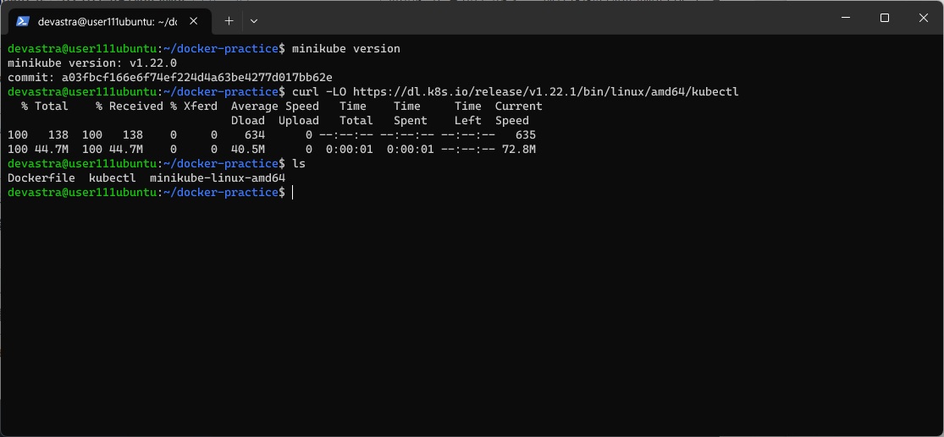
Task: Click the blinking cursor at the last prompt
Action: coord(293,193)
